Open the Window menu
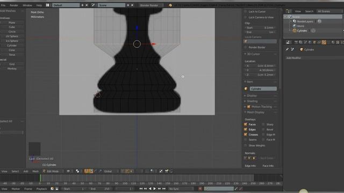Screen dimensions: 344x193 tap(27, 5)
